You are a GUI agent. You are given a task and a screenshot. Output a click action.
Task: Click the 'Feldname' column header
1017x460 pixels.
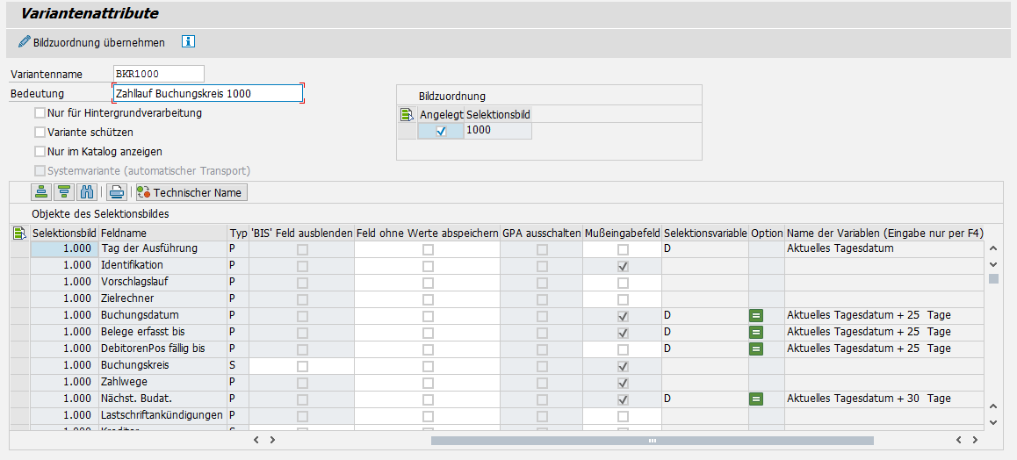tap(124, 233)
